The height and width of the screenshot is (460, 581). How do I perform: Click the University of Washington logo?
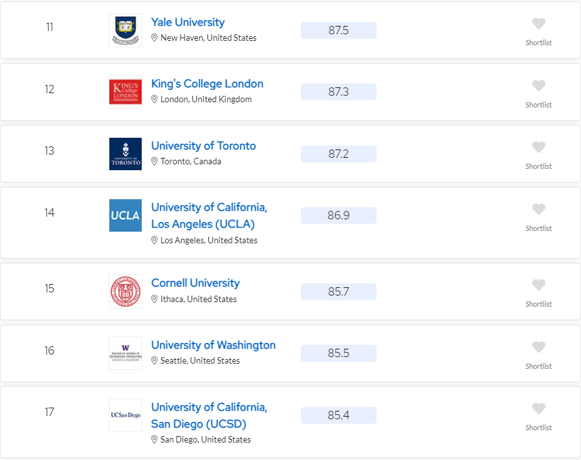tap(126, 353)
